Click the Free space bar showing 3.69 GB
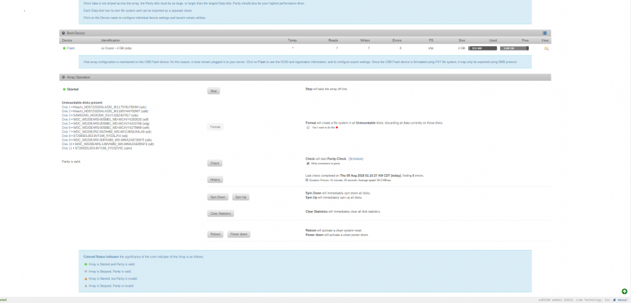Image resolution: width=631 pixels, height=303 pixels. pos(514,48)
